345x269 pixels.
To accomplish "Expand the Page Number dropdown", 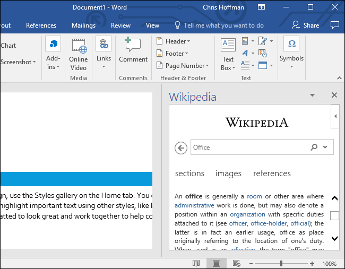I will (x=207, y=66).
